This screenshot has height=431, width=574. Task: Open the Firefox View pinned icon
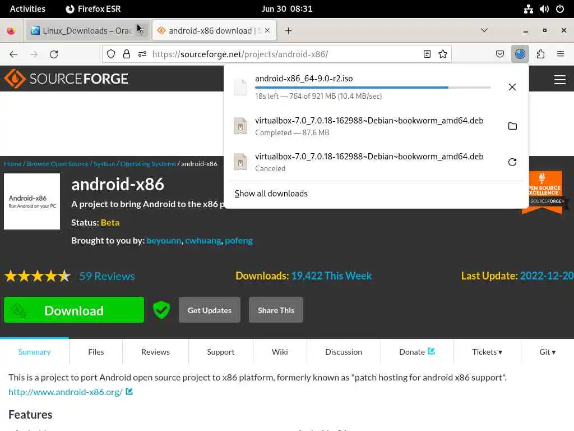click(11, 31)
